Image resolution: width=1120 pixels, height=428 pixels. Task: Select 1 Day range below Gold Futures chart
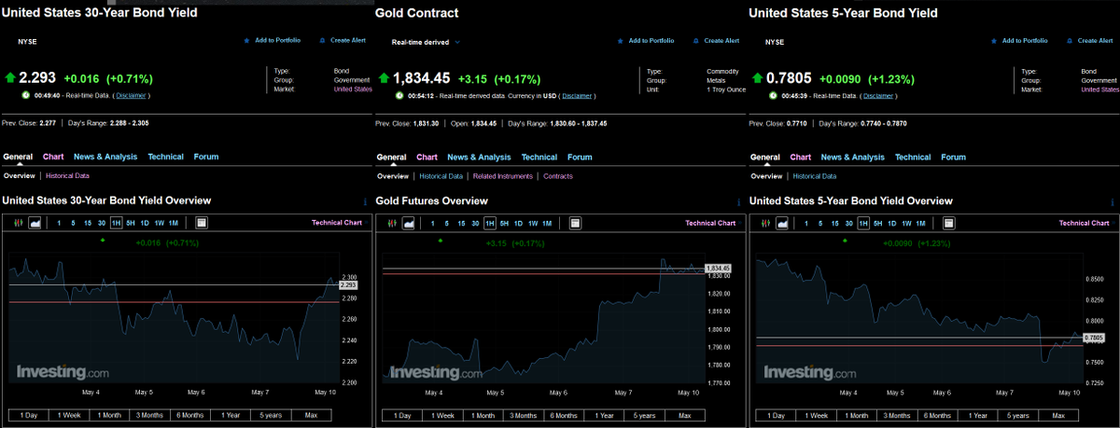click(x=402, y=415)
